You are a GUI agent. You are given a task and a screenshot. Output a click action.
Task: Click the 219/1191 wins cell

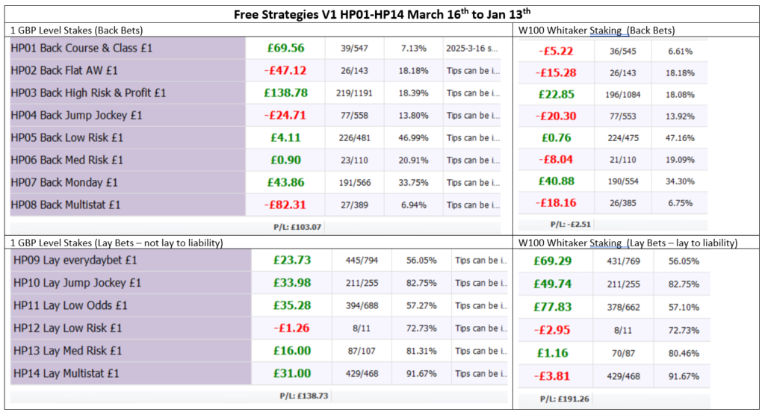pos(355,93)
